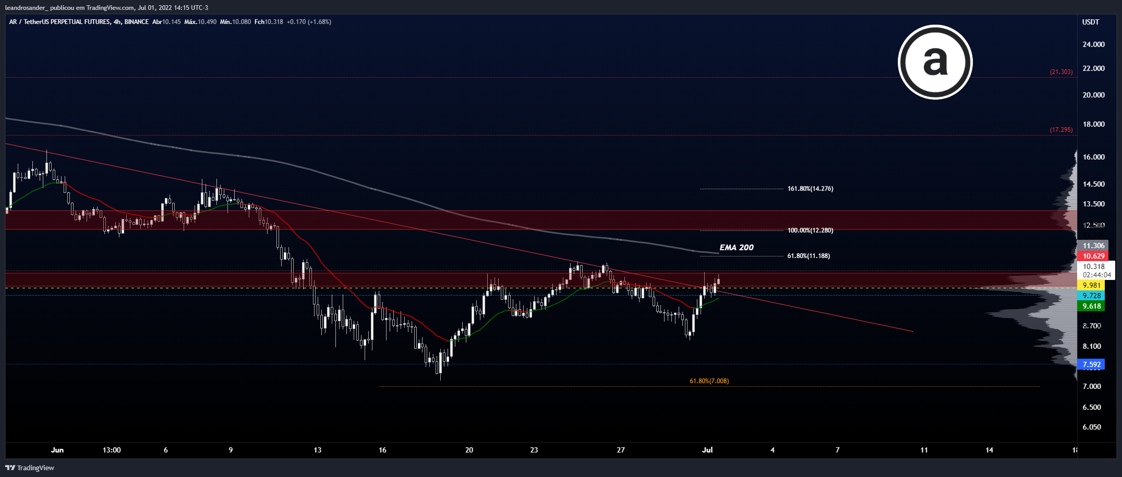The image size is (1122, 477).
Task: Click the Jul label on the time axis
Action: [707, 450]
